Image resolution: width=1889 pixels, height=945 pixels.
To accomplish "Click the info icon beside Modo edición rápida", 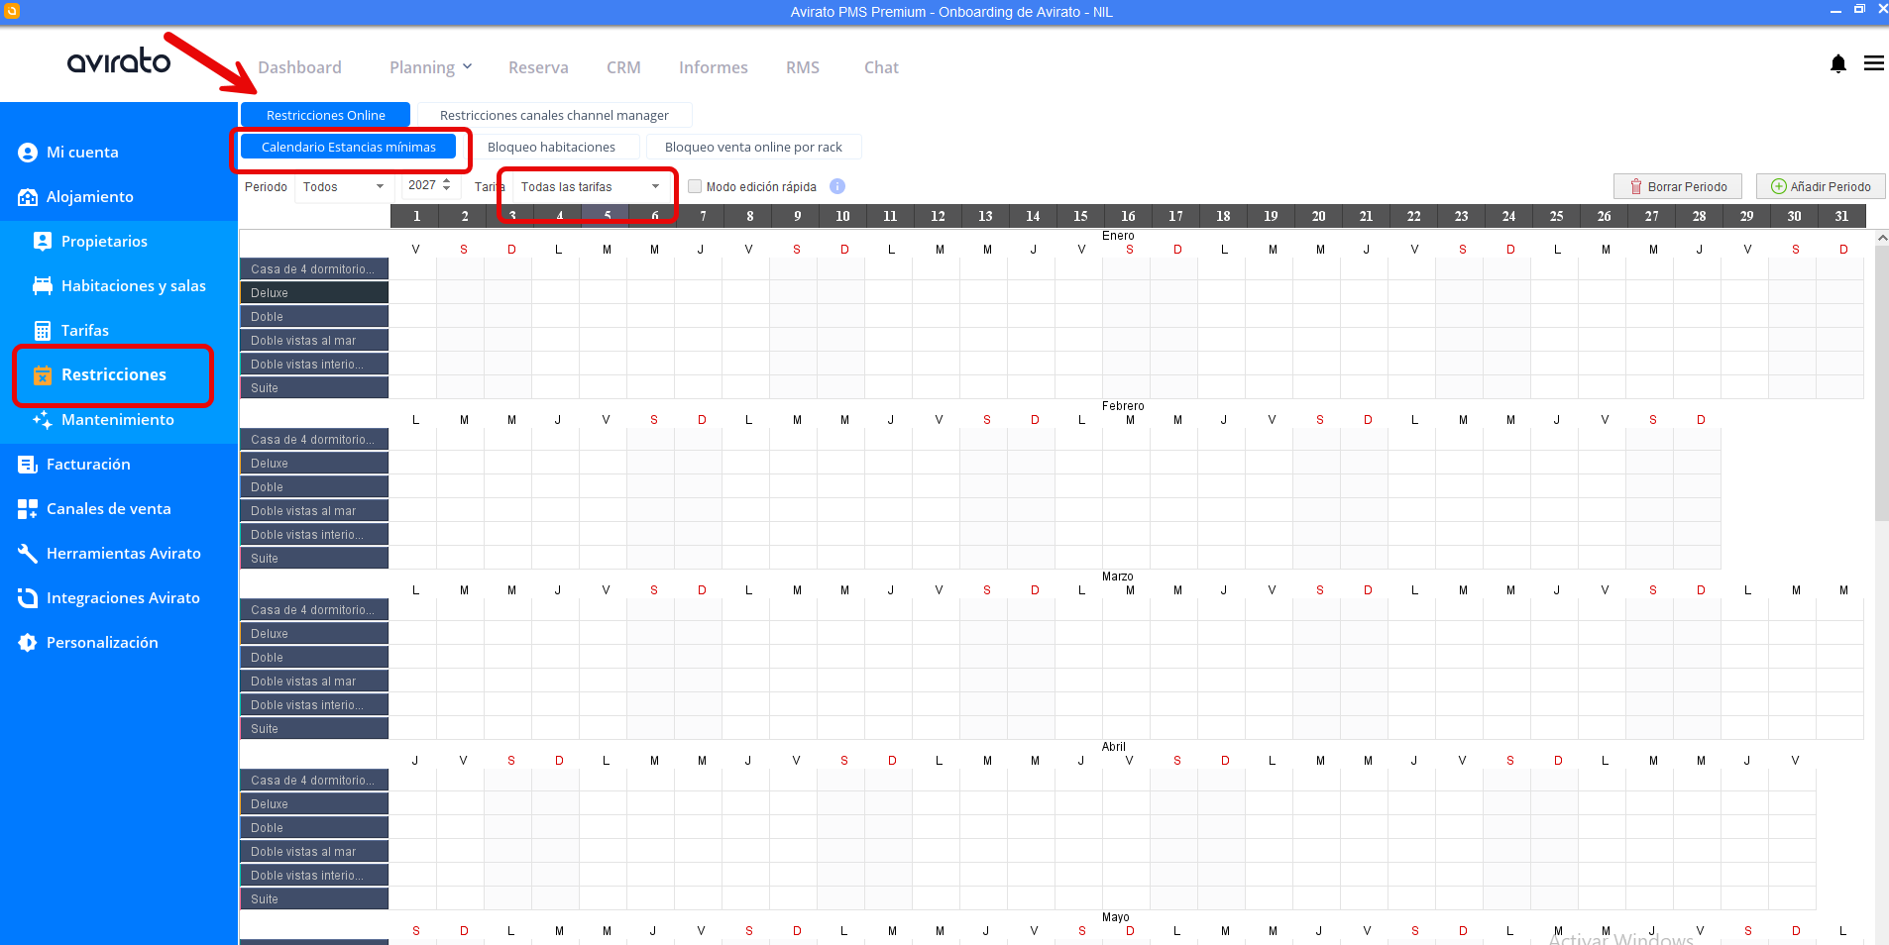I will click(837, 186).
